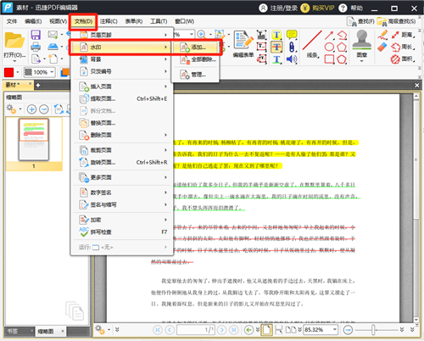This screenshot has width=424, height=341.
Task: Go to last page button
Action: click(234, 330)
